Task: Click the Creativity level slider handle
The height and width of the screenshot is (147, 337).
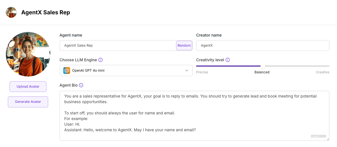Action: 263,66
